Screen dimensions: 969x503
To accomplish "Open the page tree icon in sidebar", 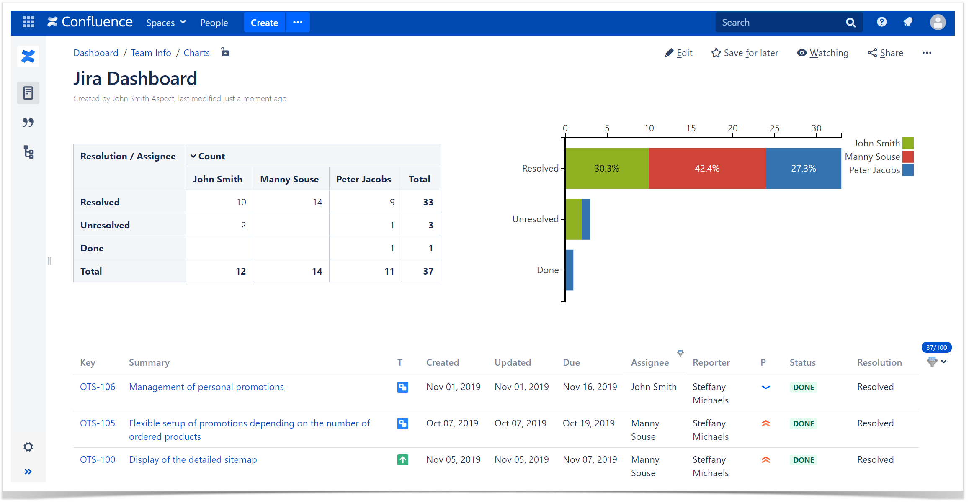I will tap(28, 152).
